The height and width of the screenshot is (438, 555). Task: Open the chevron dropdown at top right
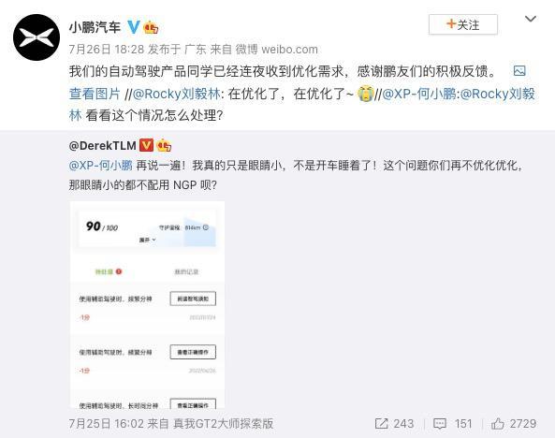point(531,19)
